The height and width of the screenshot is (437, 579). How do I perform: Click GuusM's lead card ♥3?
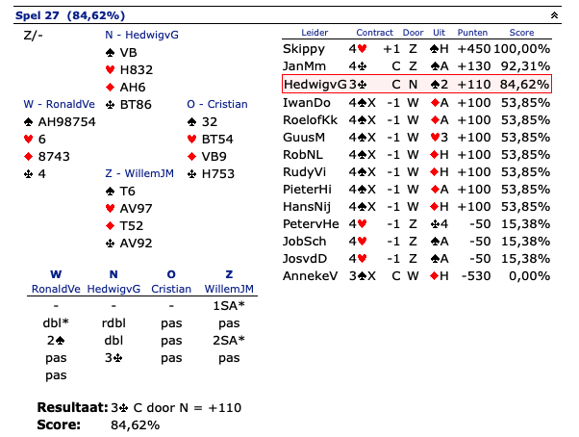[440, 138]
